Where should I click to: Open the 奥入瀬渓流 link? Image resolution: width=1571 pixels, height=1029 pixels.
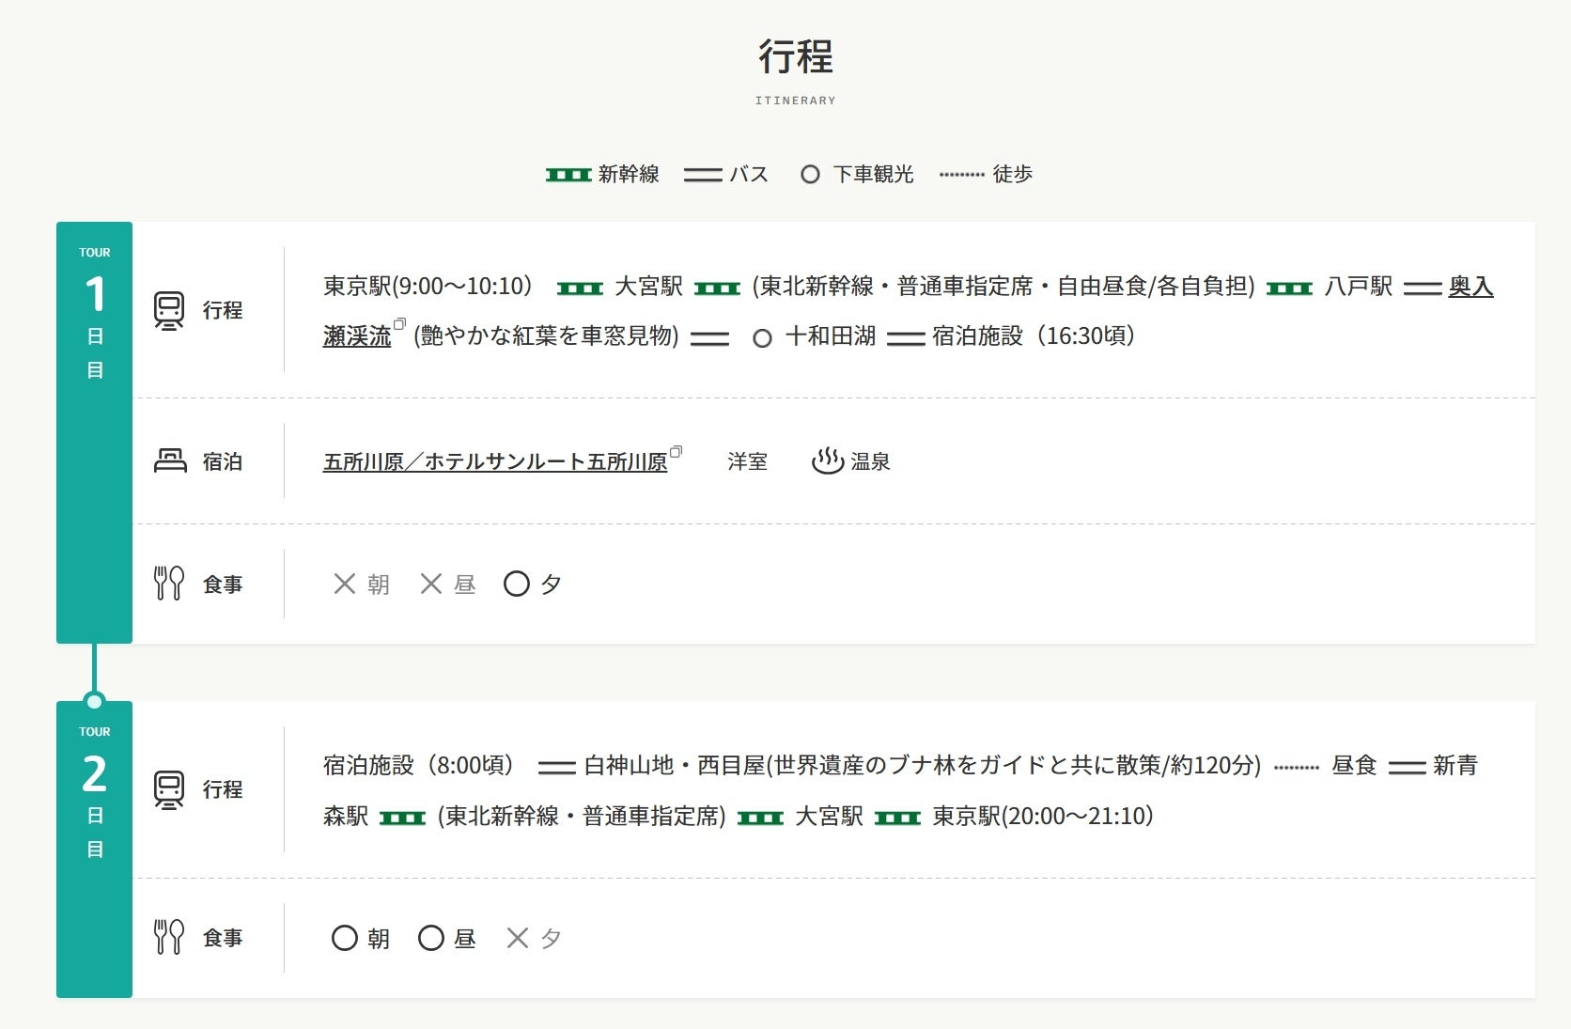pyautogui.click(x=1470, y=287)
